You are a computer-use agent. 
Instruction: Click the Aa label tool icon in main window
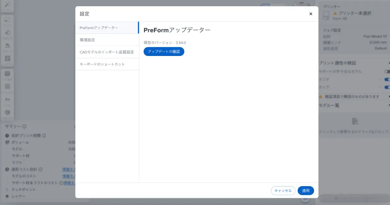coord(7,99)
